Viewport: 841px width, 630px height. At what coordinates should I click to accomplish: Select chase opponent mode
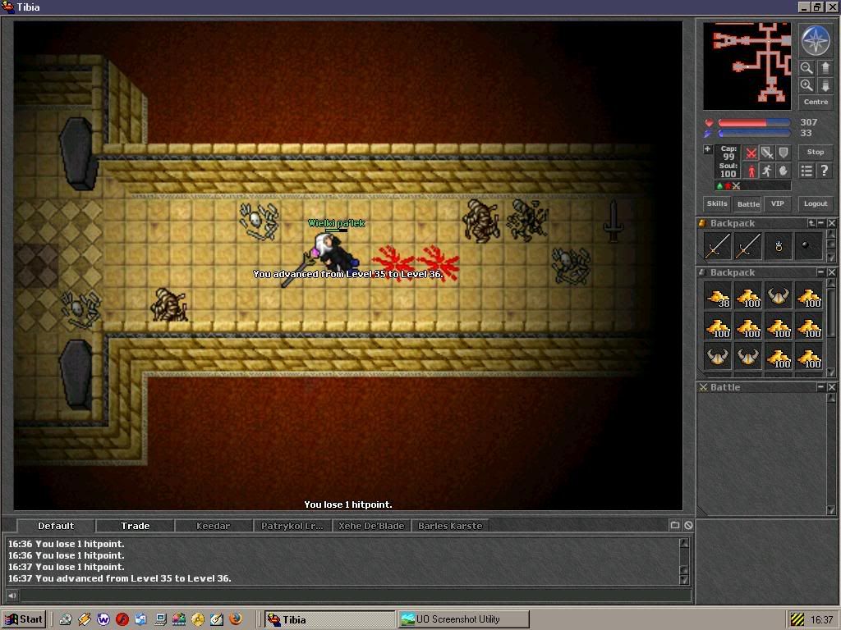pos(768,171)
